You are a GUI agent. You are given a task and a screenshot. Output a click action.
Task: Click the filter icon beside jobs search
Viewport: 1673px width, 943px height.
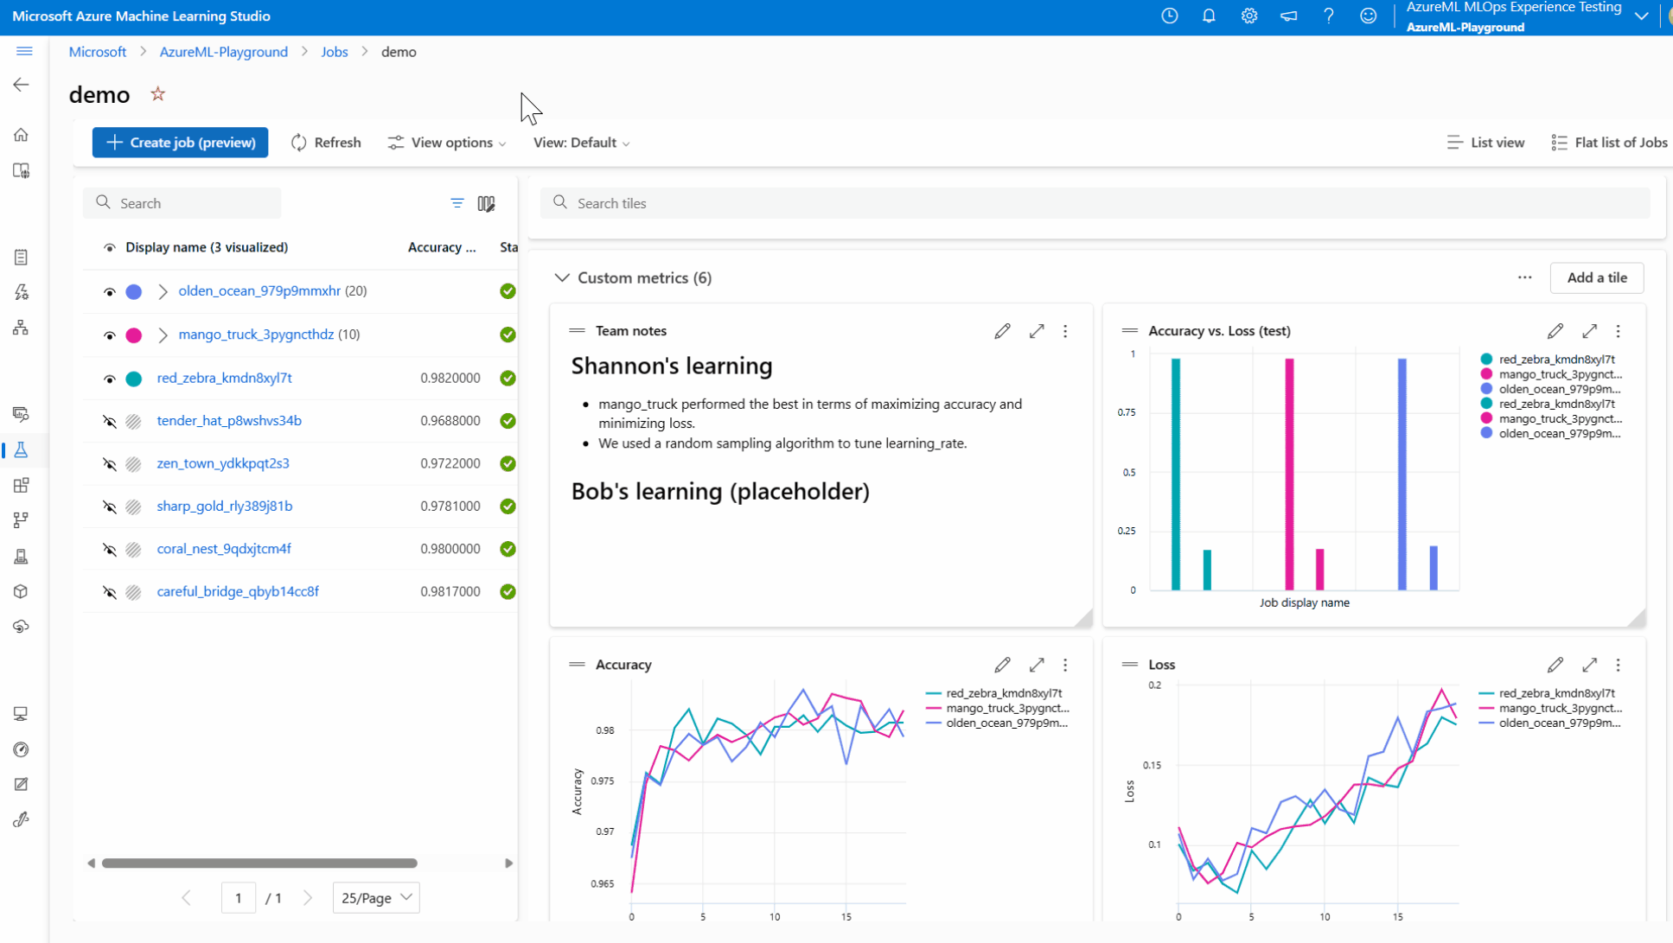coord(457,203)
